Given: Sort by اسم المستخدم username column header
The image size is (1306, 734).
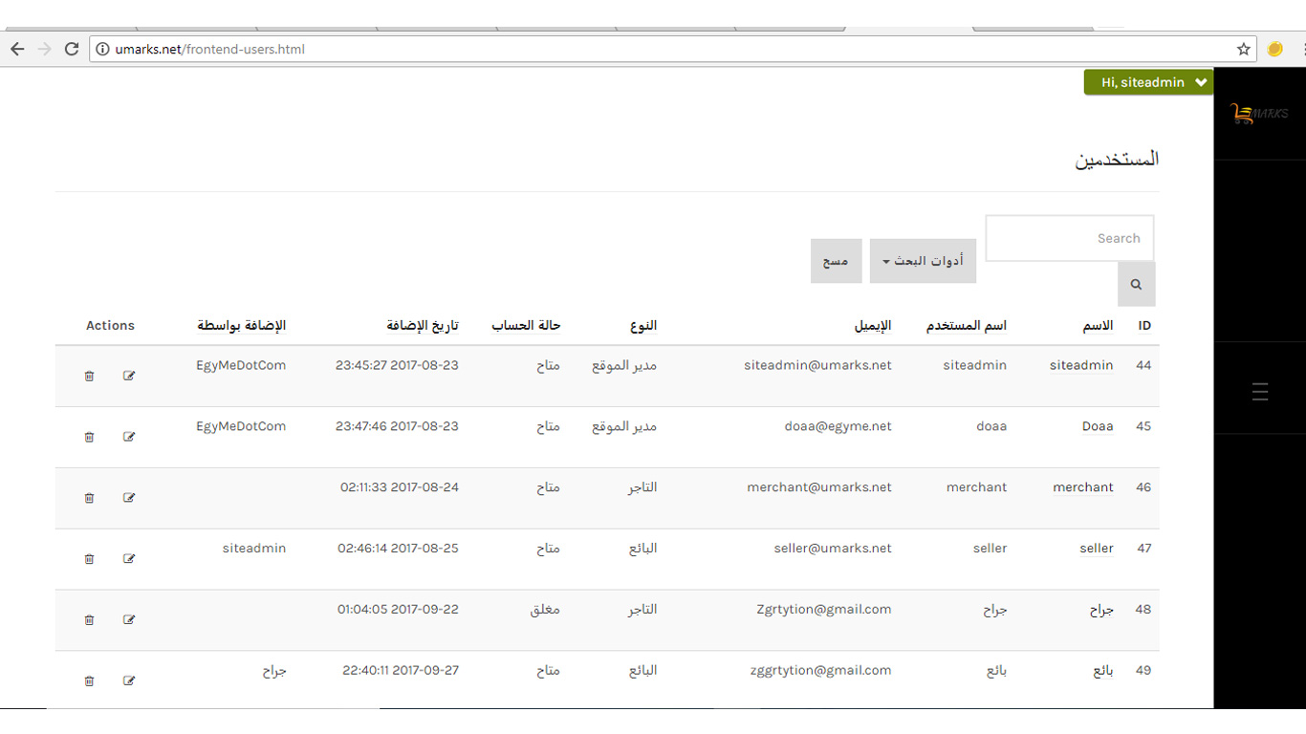Looking at the screenshot, I should (967, 326).
